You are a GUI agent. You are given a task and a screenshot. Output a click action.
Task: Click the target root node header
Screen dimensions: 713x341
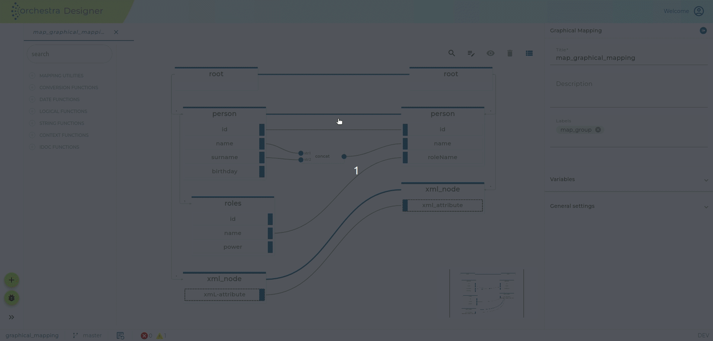tap(451, 74)
